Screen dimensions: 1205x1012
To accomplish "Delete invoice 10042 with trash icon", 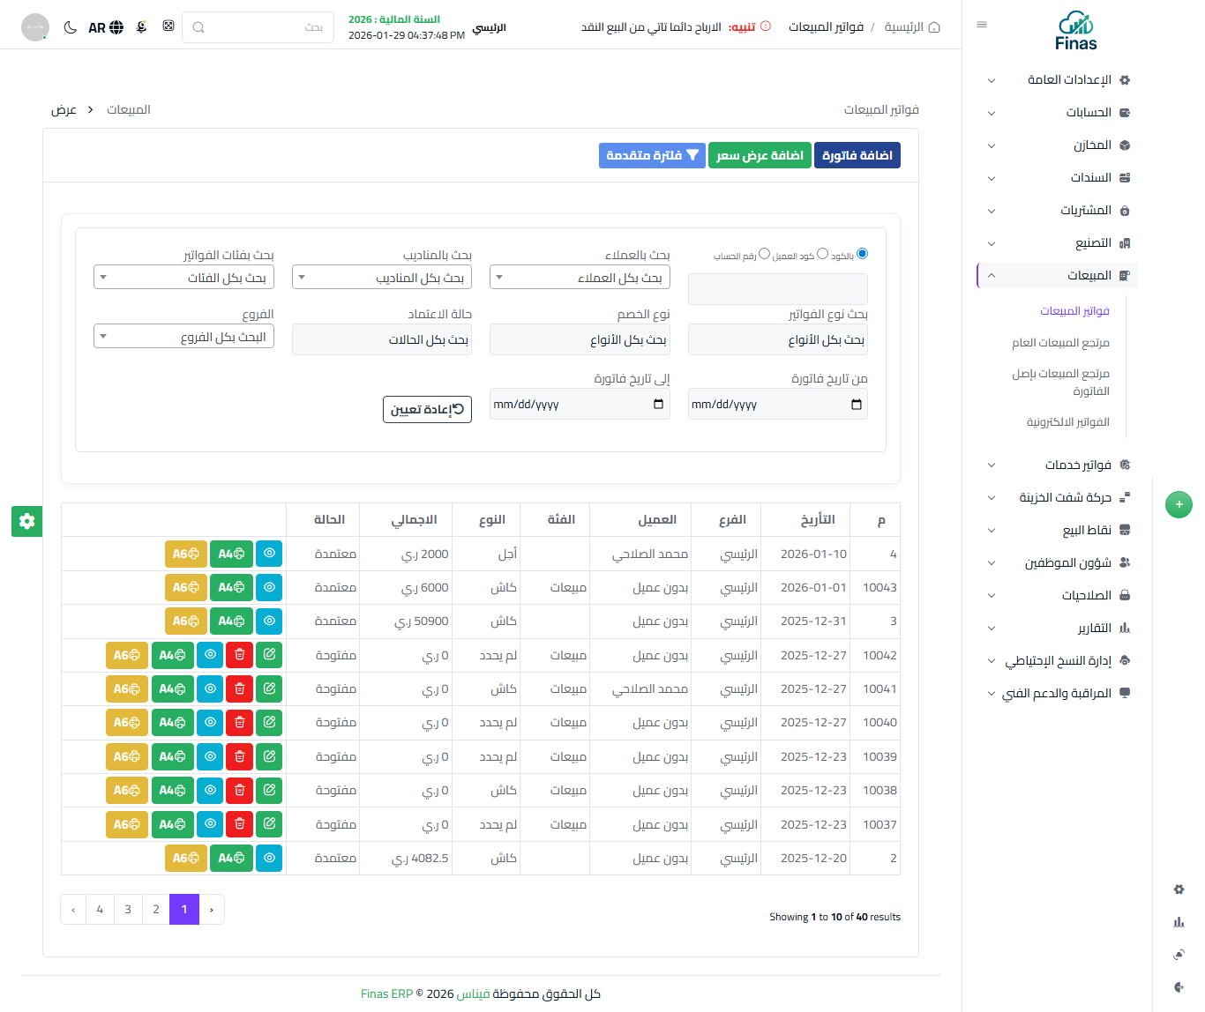I will point(239,655).
